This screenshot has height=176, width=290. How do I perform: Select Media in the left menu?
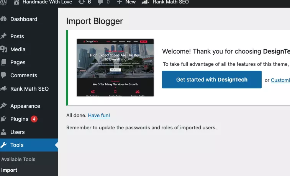point(18,49)
